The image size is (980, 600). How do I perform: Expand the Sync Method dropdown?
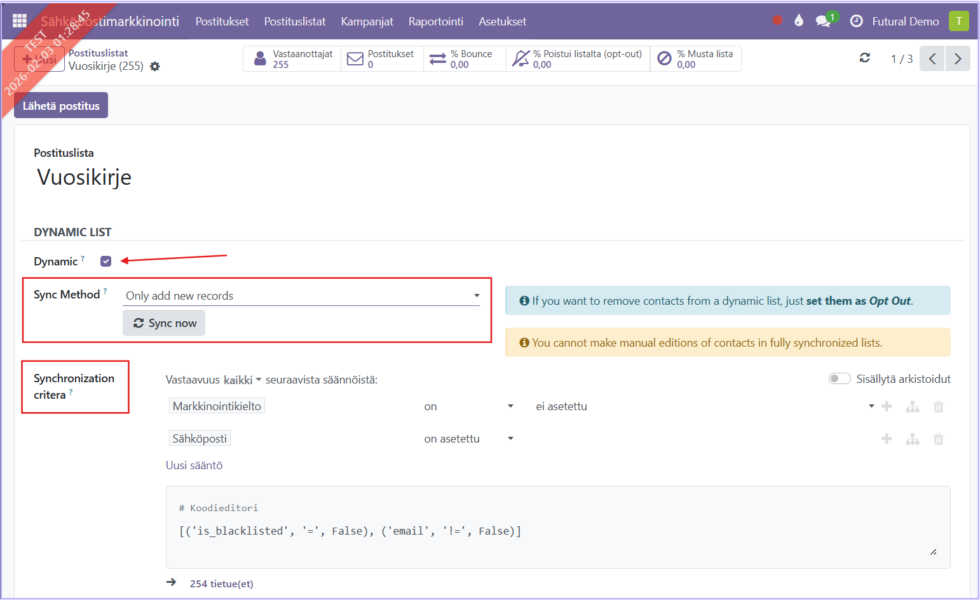click(301, 296)
